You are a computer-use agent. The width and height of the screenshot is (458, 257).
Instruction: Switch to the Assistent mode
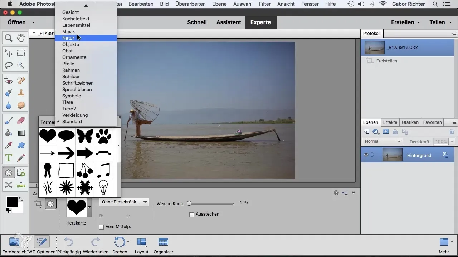click(x=229, y=22)
